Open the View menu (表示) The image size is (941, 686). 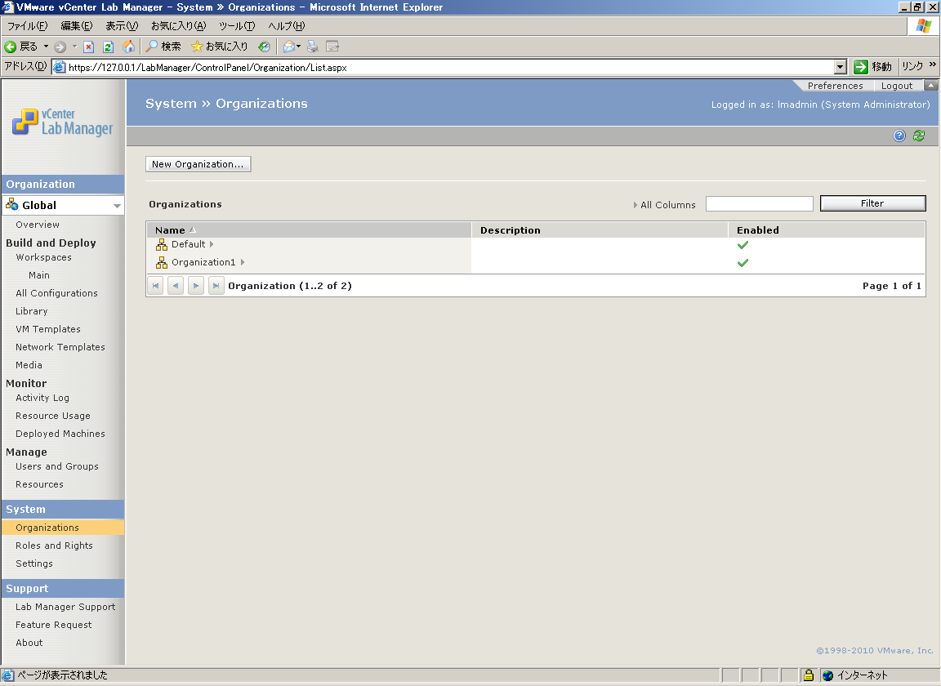[x=122, y=26]
